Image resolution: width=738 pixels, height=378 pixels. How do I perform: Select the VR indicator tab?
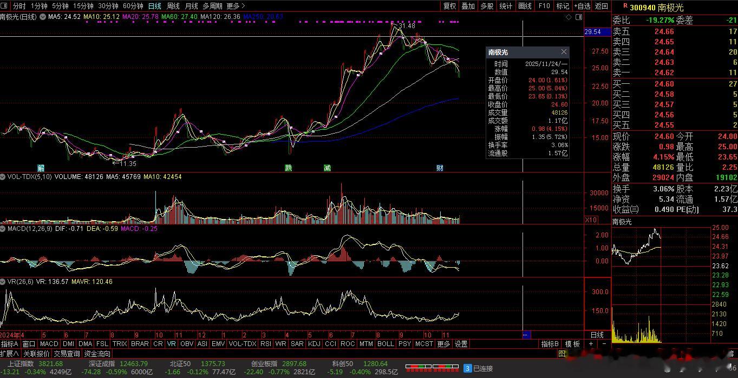pos(172,344)
